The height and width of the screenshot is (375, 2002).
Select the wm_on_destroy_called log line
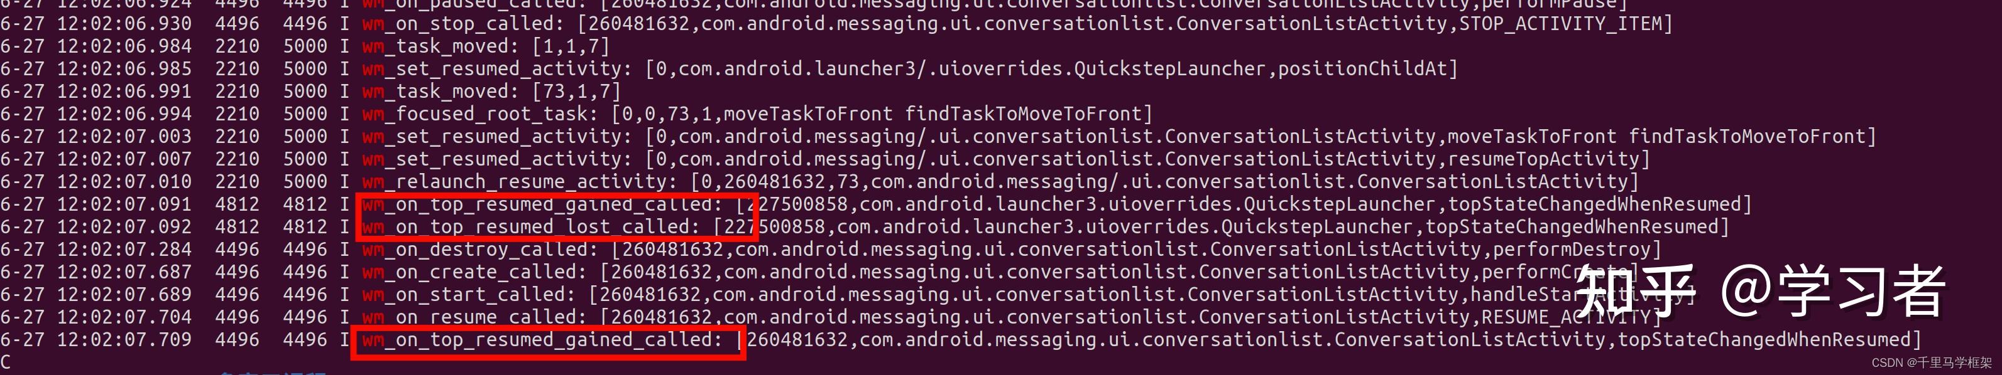click(831, 250)
